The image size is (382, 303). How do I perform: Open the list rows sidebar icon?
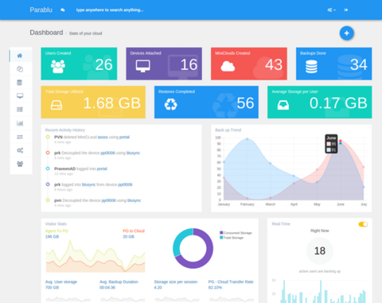coord(20,110)
